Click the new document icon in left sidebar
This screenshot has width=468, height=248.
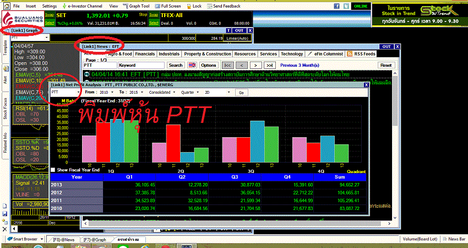click(x=4, y=207)
